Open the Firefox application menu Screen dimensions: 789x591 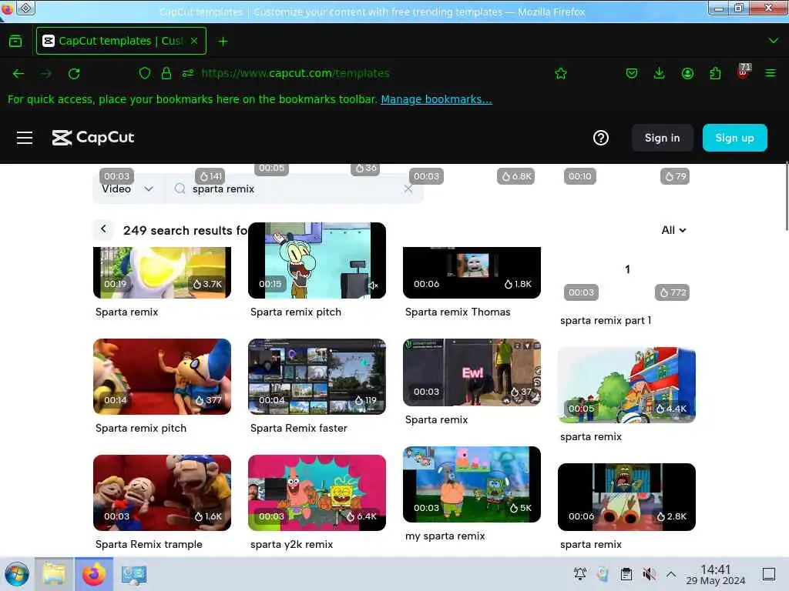771,73
